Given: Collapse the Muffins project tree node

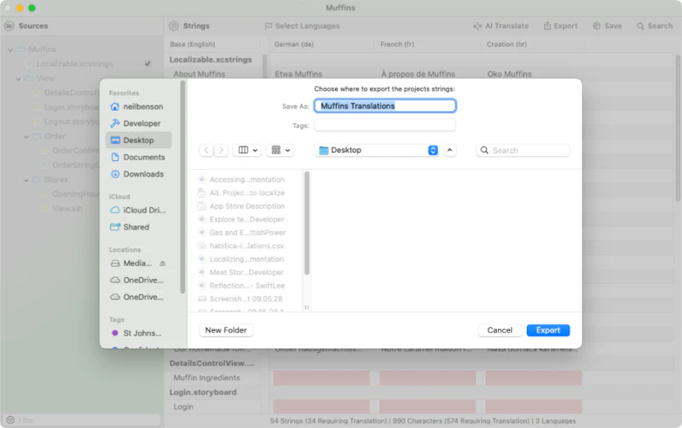Looking at the screenshot, I should tap(10, 49).
